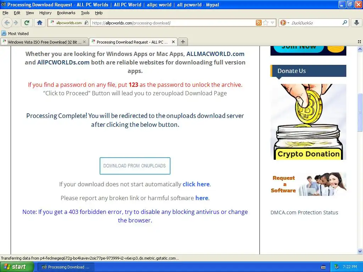Click the Most Visited bookmarks icon
The height and width of the screenshot is (272, 363).
(x=4, y=33)
